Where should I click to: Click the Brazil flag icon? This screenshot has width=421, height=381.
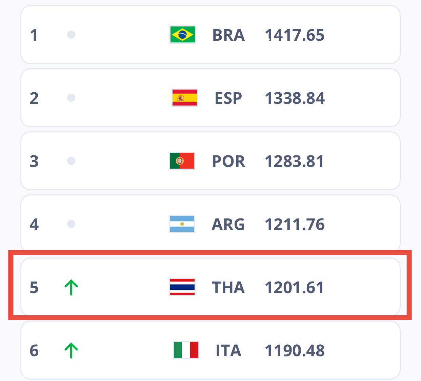point(182,35)
